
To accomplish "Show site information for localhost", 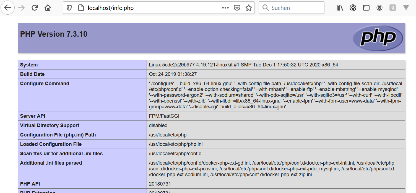I will [x=81, y=8].
